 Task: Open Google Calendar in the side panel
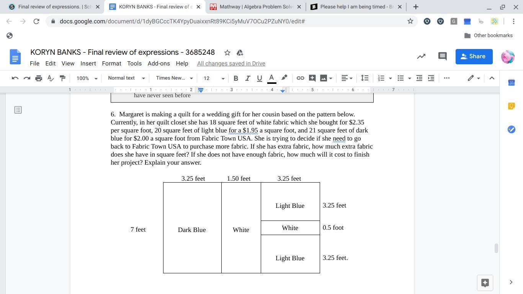coord(511,82)
